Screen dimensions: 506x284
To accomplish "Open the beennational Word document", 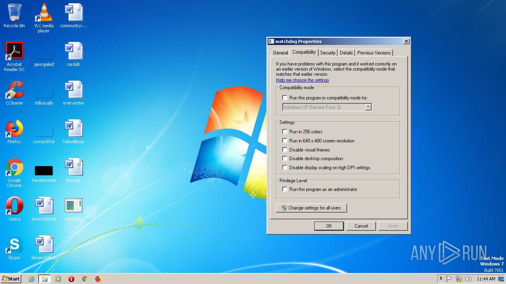I will click(x=44, y=209).
